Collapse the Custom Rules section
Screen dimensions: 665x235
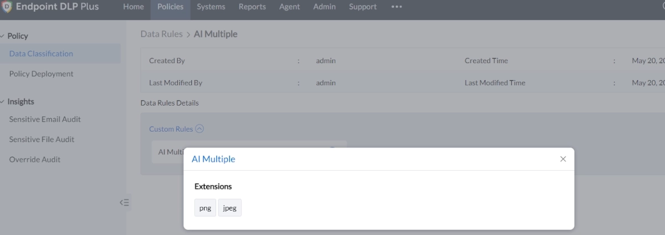[x=199, y=129]
